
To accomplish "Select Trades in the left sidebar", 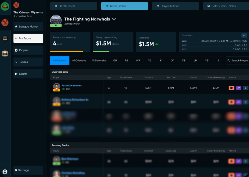I will point(28,62).
